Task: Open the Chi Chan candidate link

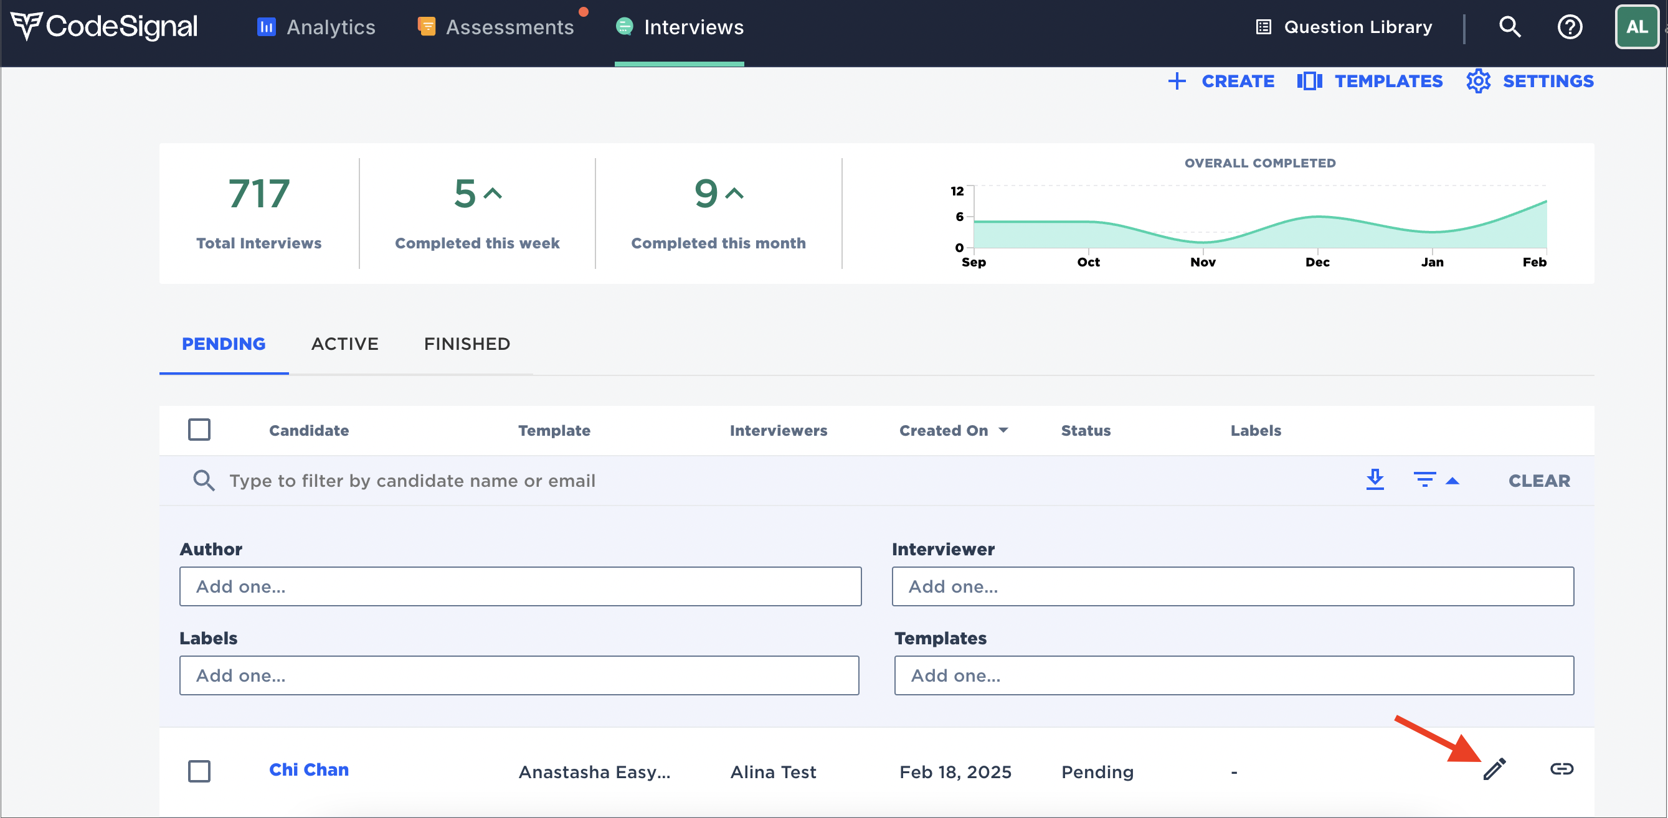Action: 309,769
